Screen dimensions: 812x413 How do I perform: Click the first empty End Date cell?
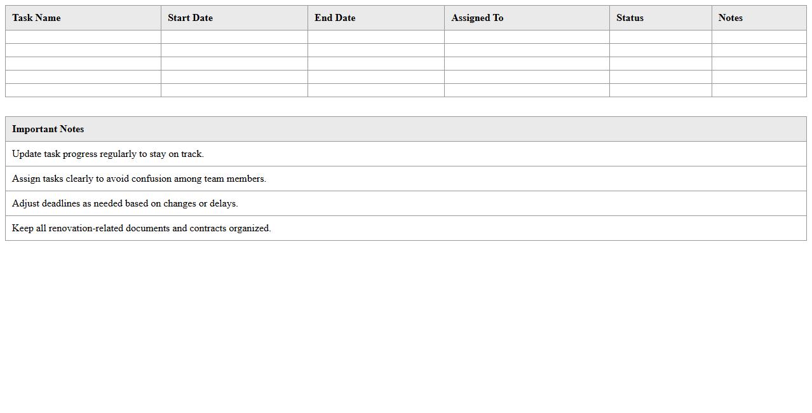tap(376, 37)
